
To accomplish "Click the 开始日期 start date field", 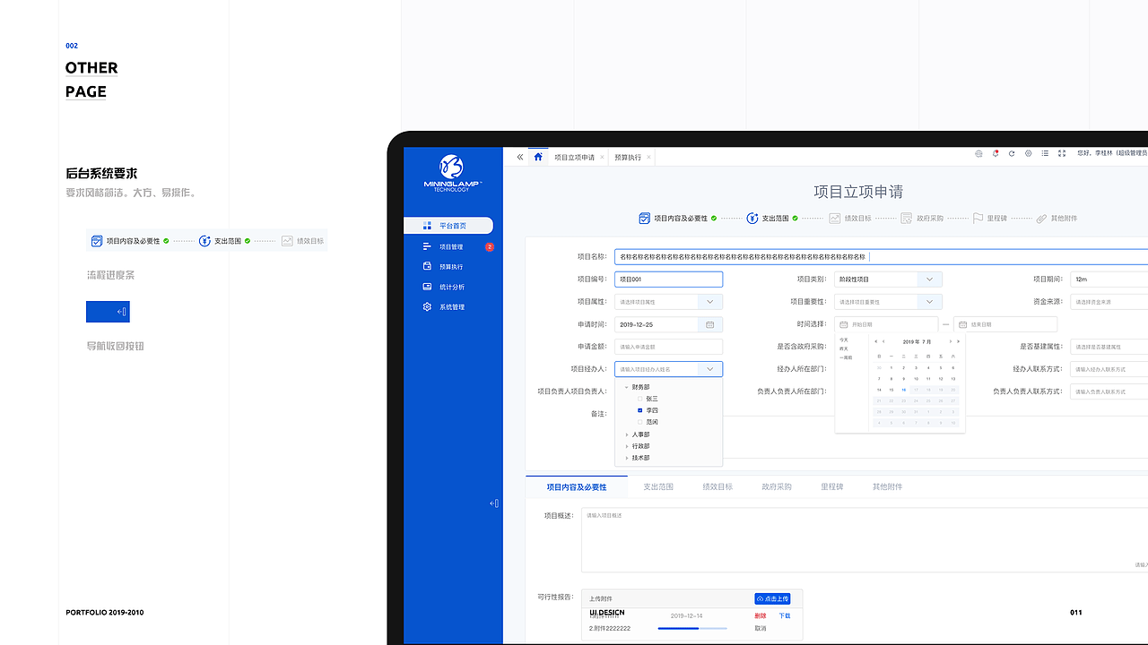I will (886, 324).
